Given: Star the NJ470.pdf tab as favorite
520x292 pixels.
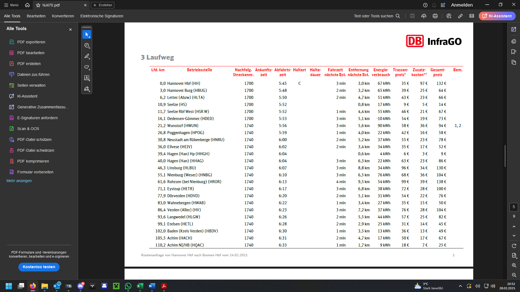Looking at the screenshot, I should (x=38, y=5).
